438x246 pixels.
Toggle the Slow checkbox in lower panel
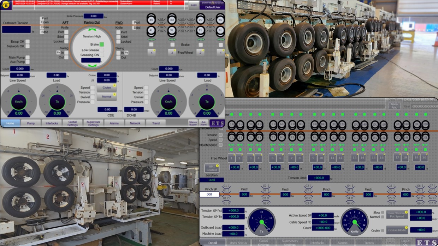(x=383, y=212)
